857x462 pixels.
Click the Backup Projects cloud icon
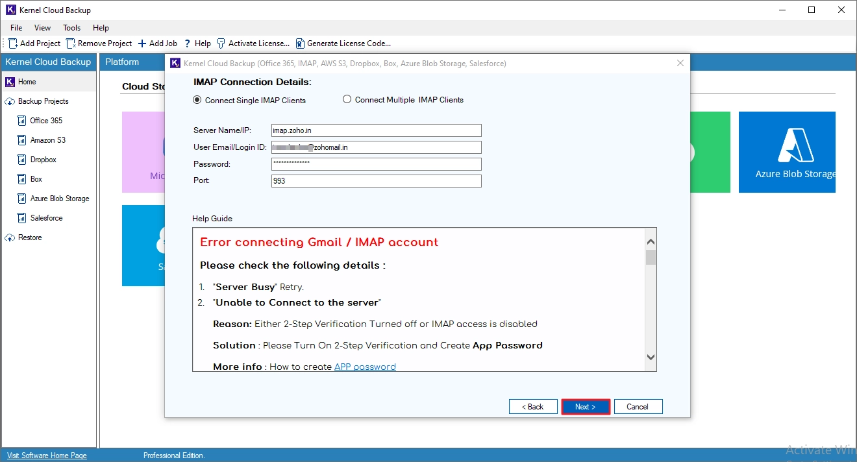click(10, 101)
